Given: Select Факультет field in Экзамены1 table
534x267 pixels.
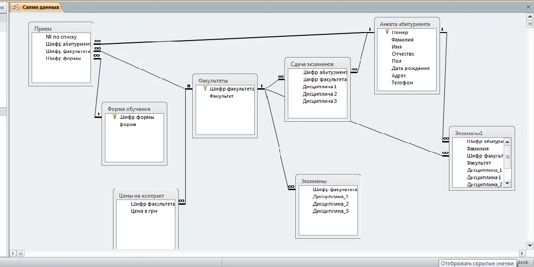Looking at the screenshot, I should click(x=478, y=163).
